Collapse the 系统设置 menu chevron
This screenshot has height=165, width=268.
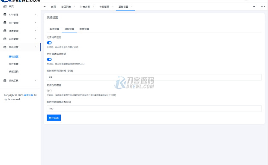pos(36,47)
